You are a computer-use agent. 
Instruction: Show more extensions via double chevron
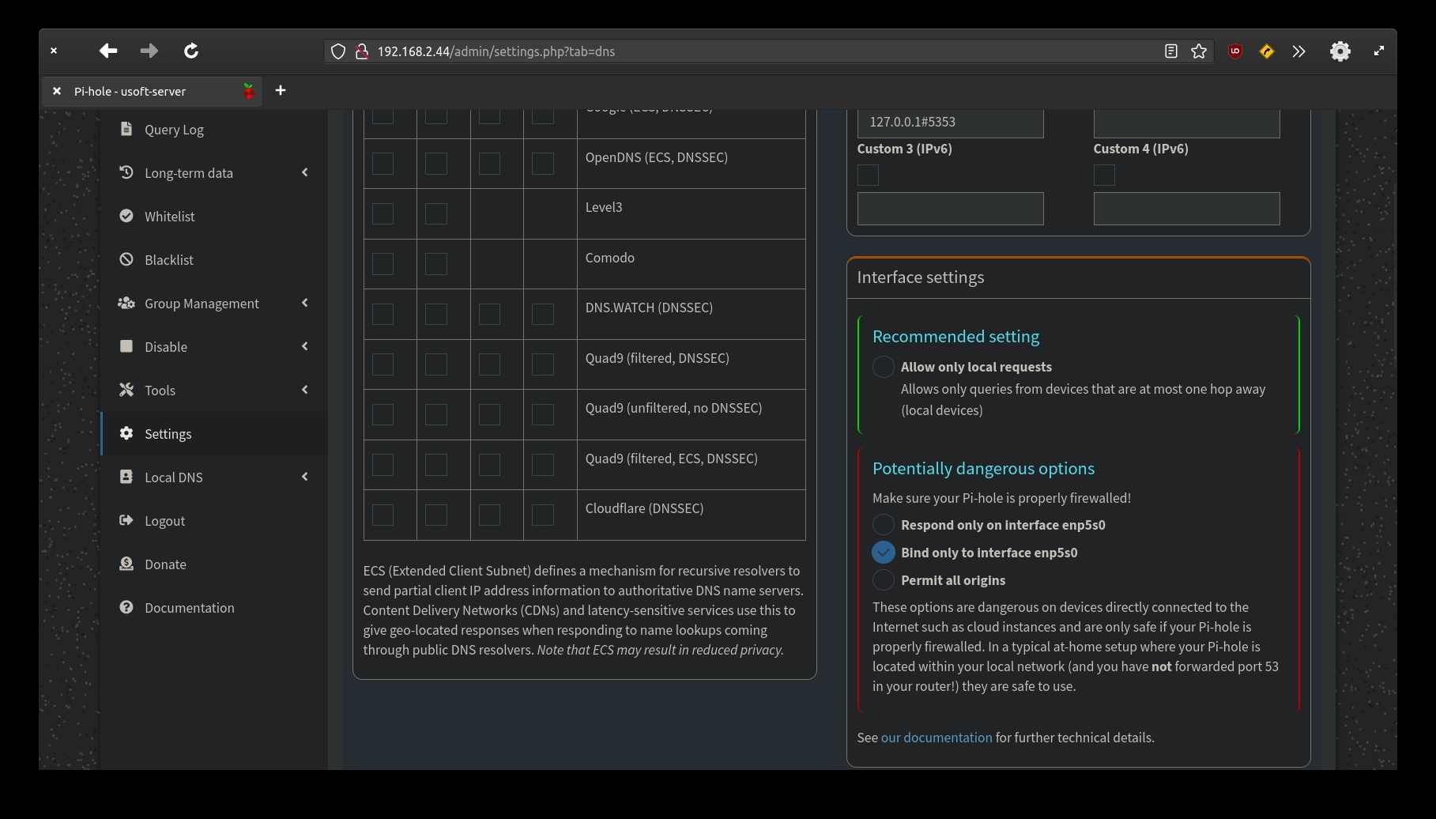1298,51
